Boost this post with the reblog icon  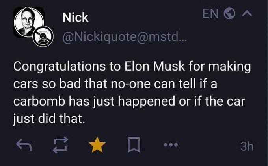[x=59, y=146]
